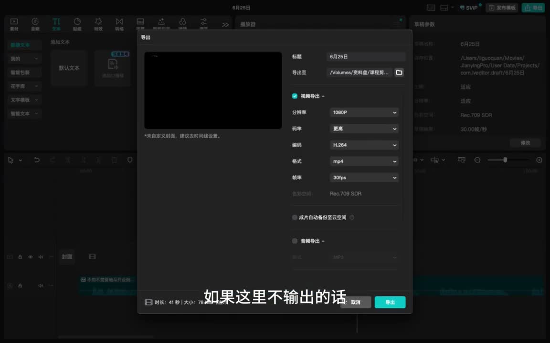Enable the 音频导出 checkbox
This screenshot has height=343, width=550.
[x=295, y=241]
